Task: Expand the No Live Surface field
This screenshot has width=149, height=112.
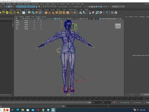Action: [x=64, y=7]
